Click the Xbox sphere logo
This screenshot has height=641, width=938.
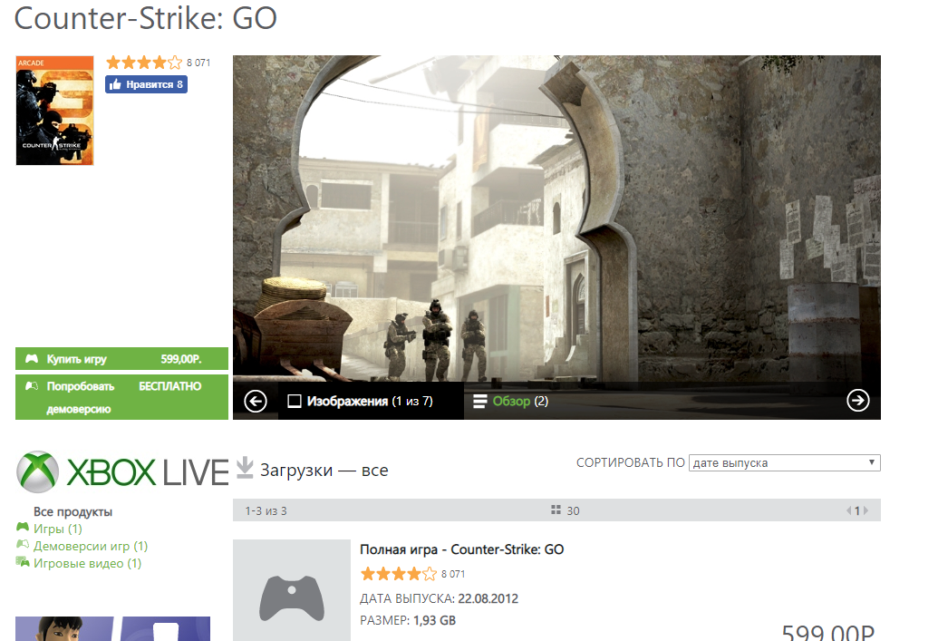point(38,471)
